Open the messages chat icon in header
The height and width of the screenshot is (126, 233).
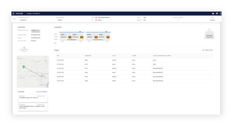pos(217,13)
